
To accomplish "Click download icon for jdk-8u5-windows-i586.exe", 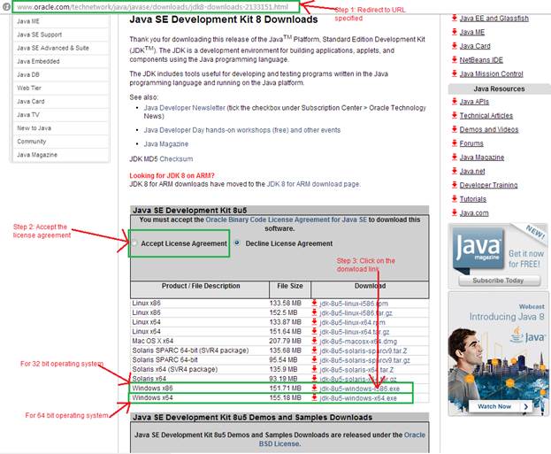I will point(314,389).
